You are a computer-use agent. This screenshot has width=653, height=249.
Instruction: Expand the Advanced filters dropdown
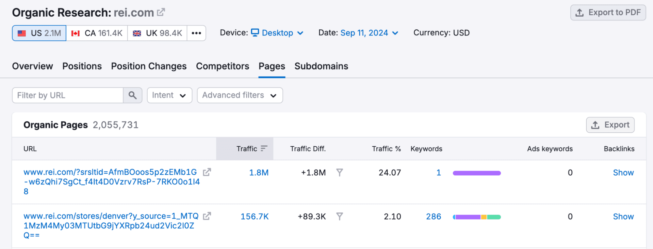click(240, 95)
